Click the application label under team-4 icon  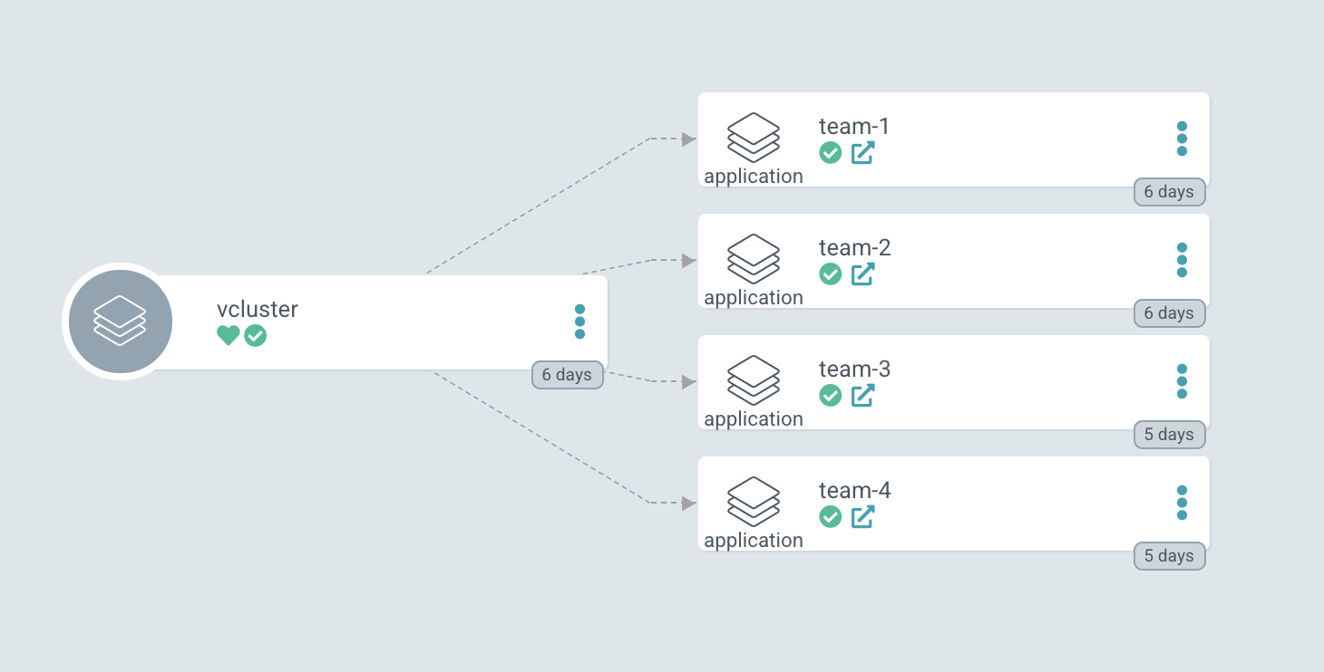[754, 541]
